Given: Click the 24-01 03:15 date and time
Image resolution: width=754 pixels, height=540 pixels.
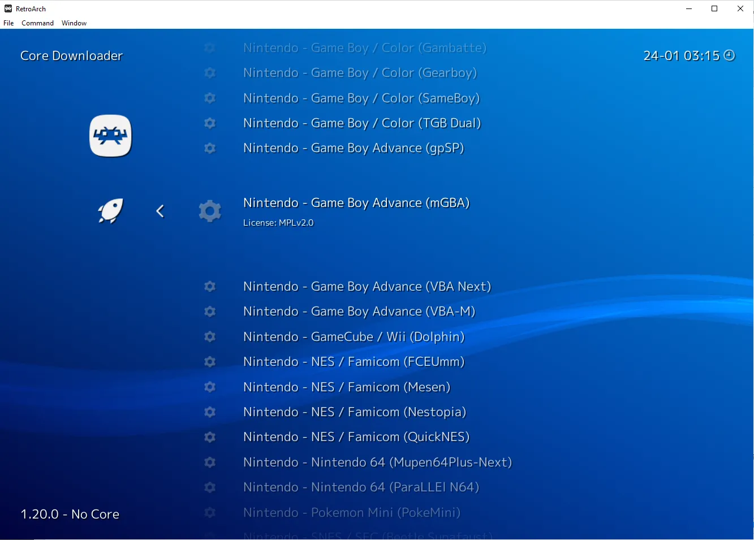Looking at the screenshot, I should (x=681, y=55).
